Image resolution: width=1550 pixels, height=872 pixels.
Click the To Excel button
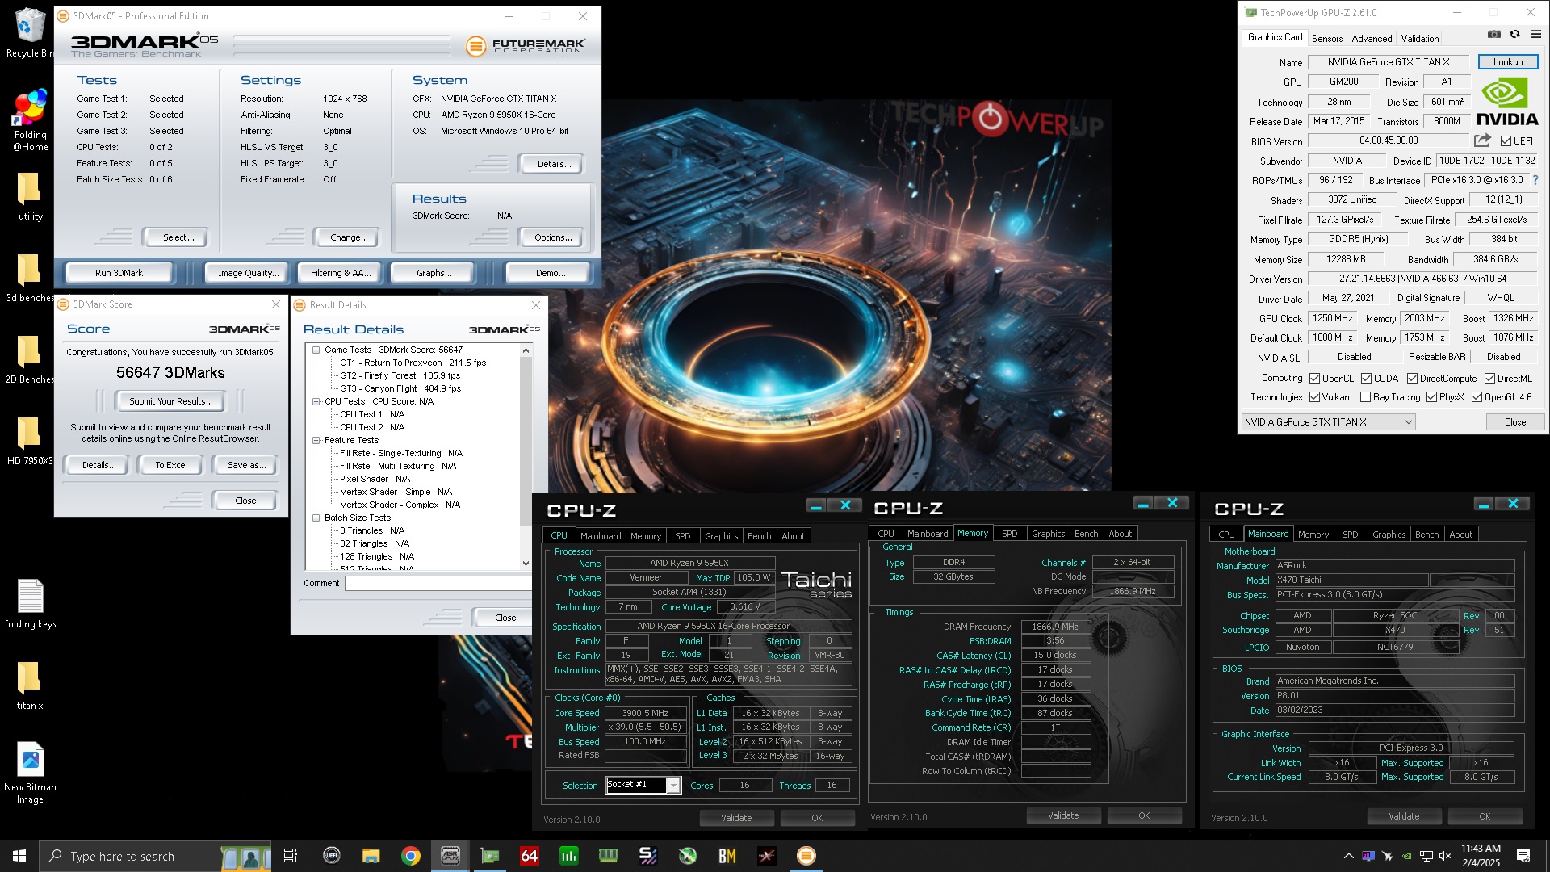coord(171,465)
